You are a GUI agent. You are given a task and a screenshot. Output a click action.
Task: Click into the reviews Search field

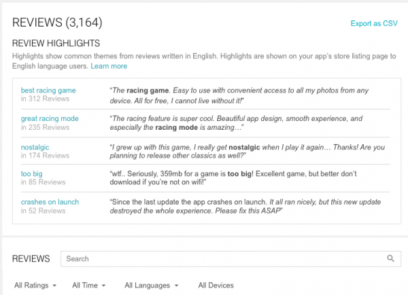coord(224,259)
